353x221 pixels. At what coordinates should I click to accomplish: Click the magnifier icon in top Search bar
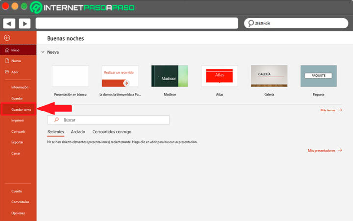click(x=251, y=23)
